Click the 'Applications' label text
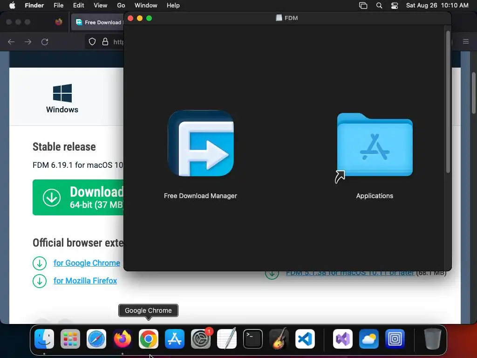 pyautogui.click(x=375, y=196)
